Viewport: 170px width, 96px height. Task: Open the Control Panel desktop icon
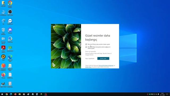point(3,40)
